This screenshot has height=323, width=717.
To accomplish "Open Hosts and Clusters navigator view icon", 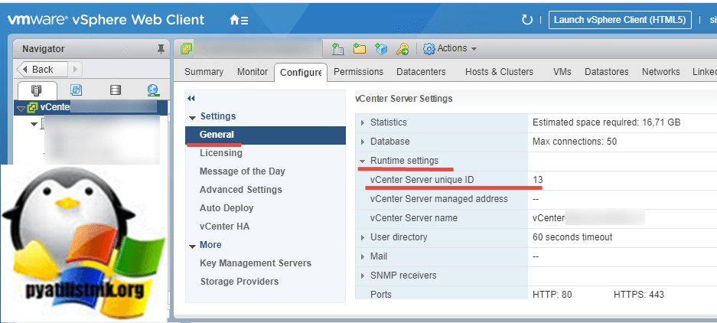I will (x=37, y=90).
